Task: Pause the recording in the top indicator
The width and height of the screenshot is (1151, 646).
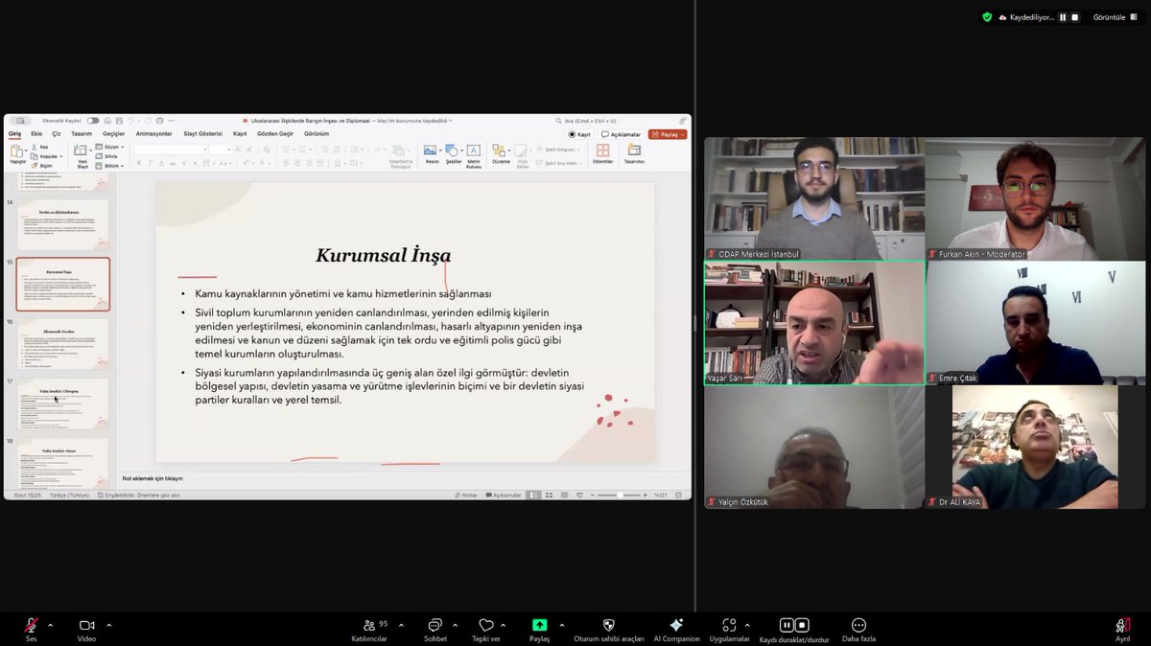Action: [1063, 17]
